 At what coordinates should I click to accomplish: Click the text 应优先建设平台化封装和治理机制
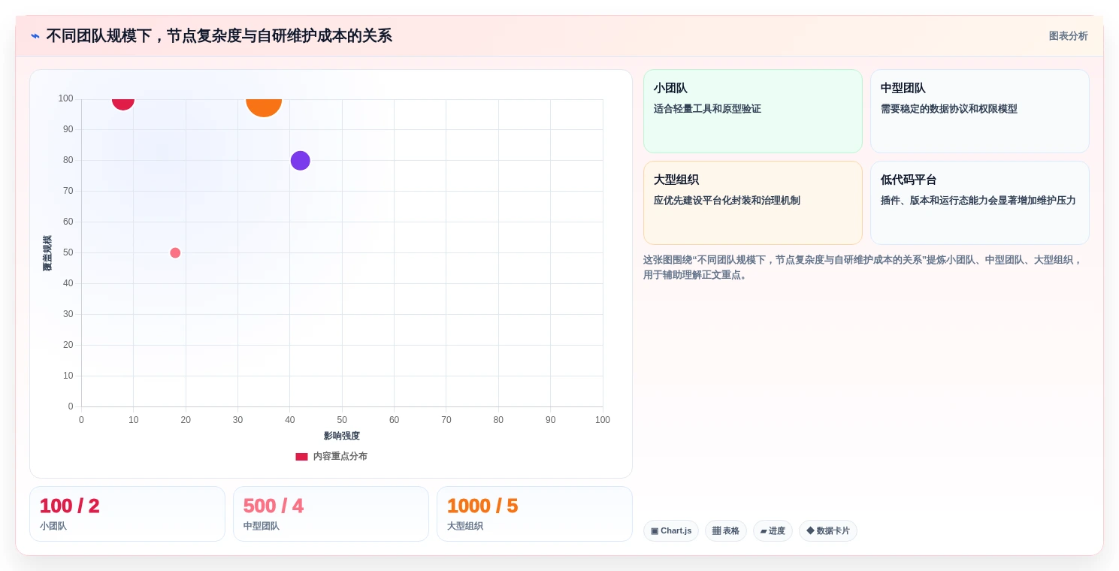727,201
